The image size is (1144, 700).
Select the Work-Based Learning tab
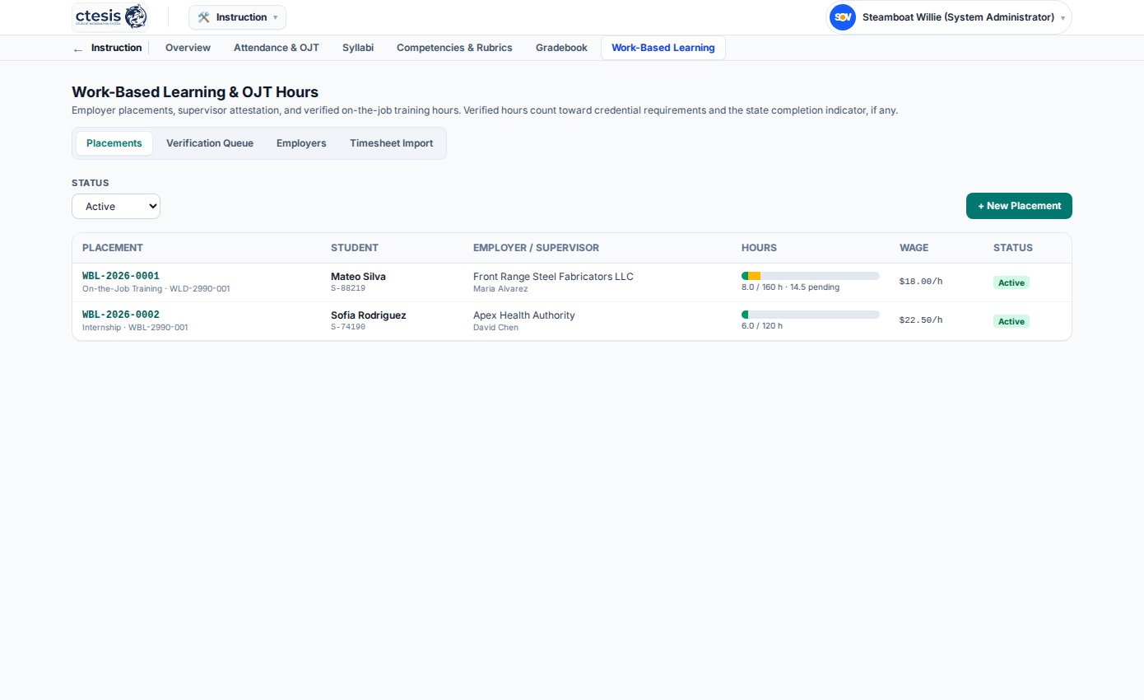tap(663, 48)
